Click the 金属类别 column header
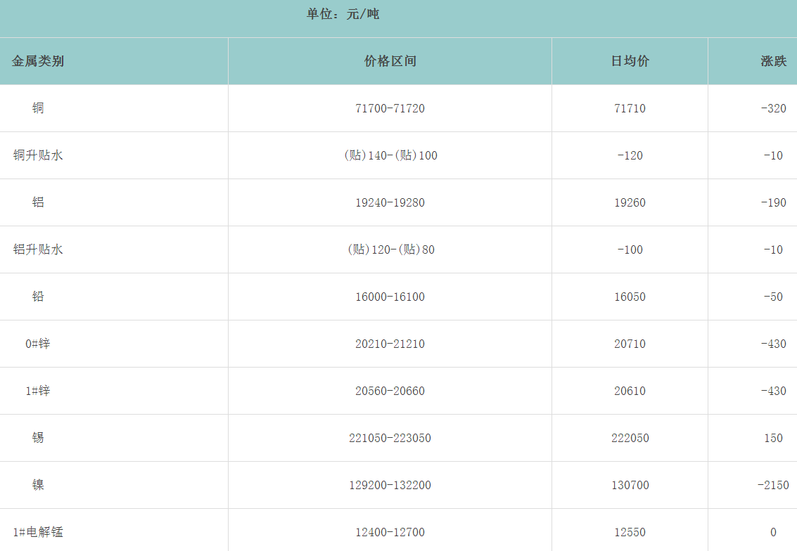Viewport: 797px width, 551px height. tap(38, 61)
